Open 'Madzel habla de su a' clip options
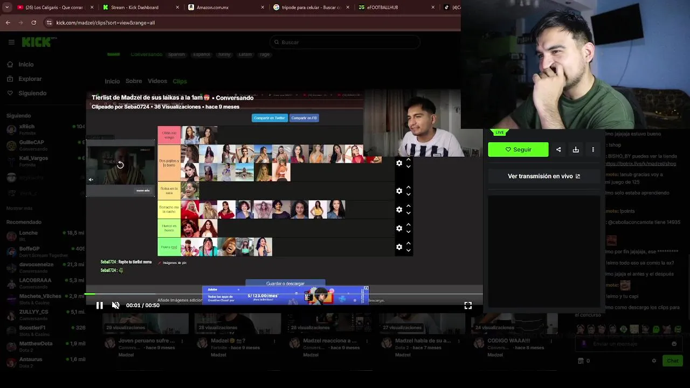This screenshot has width=690, height=388. (458, 341)
